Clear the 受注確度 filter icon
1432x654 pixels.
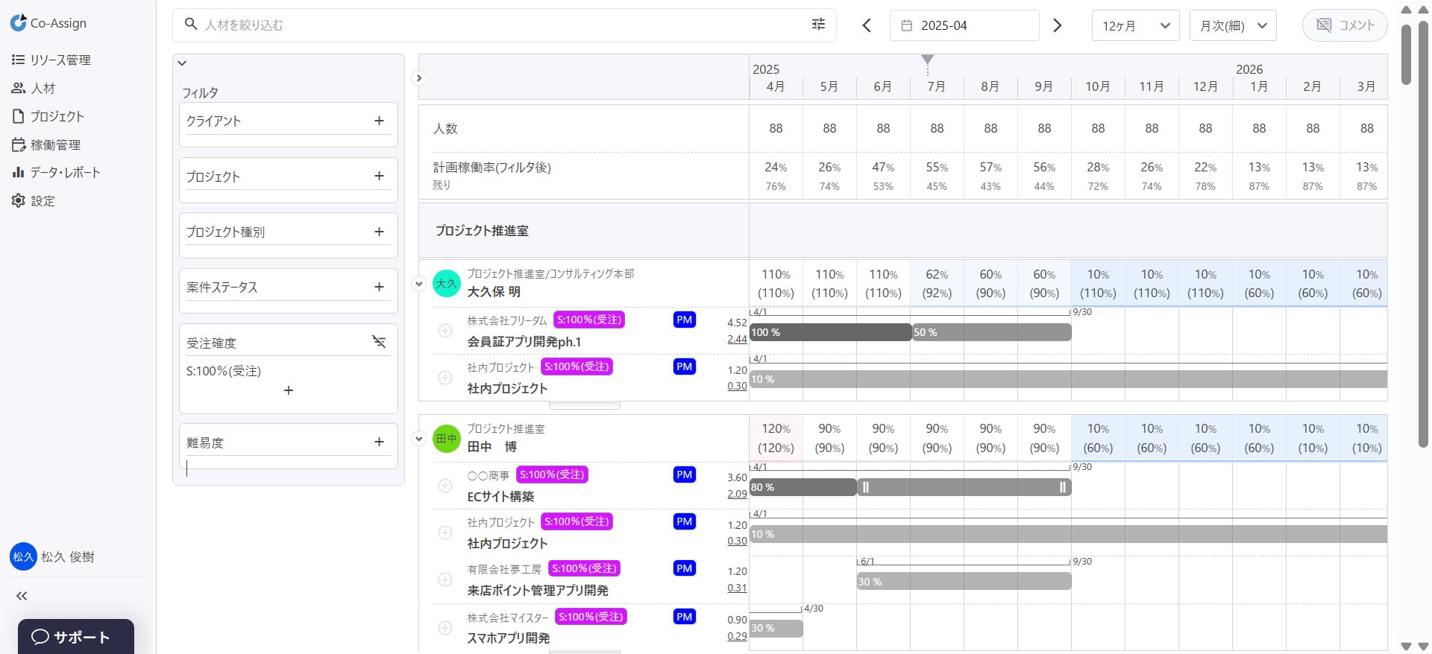tap(379, 342)
